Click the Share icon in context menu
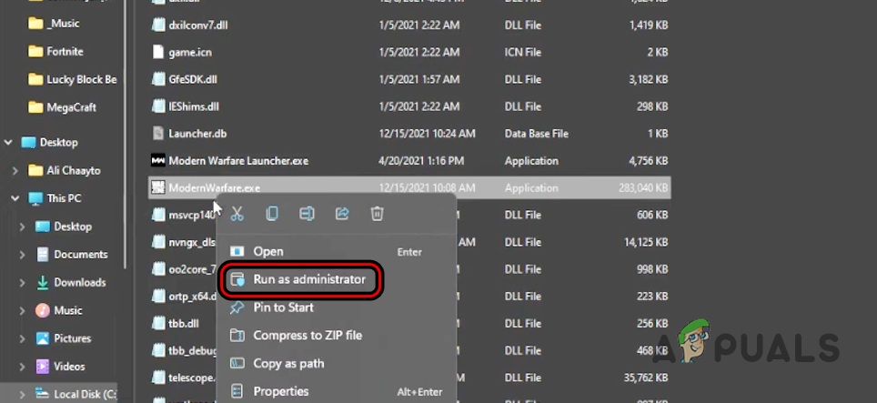Image resolution: width=877 pixels, height=403 pixels. tap(342, 213)
